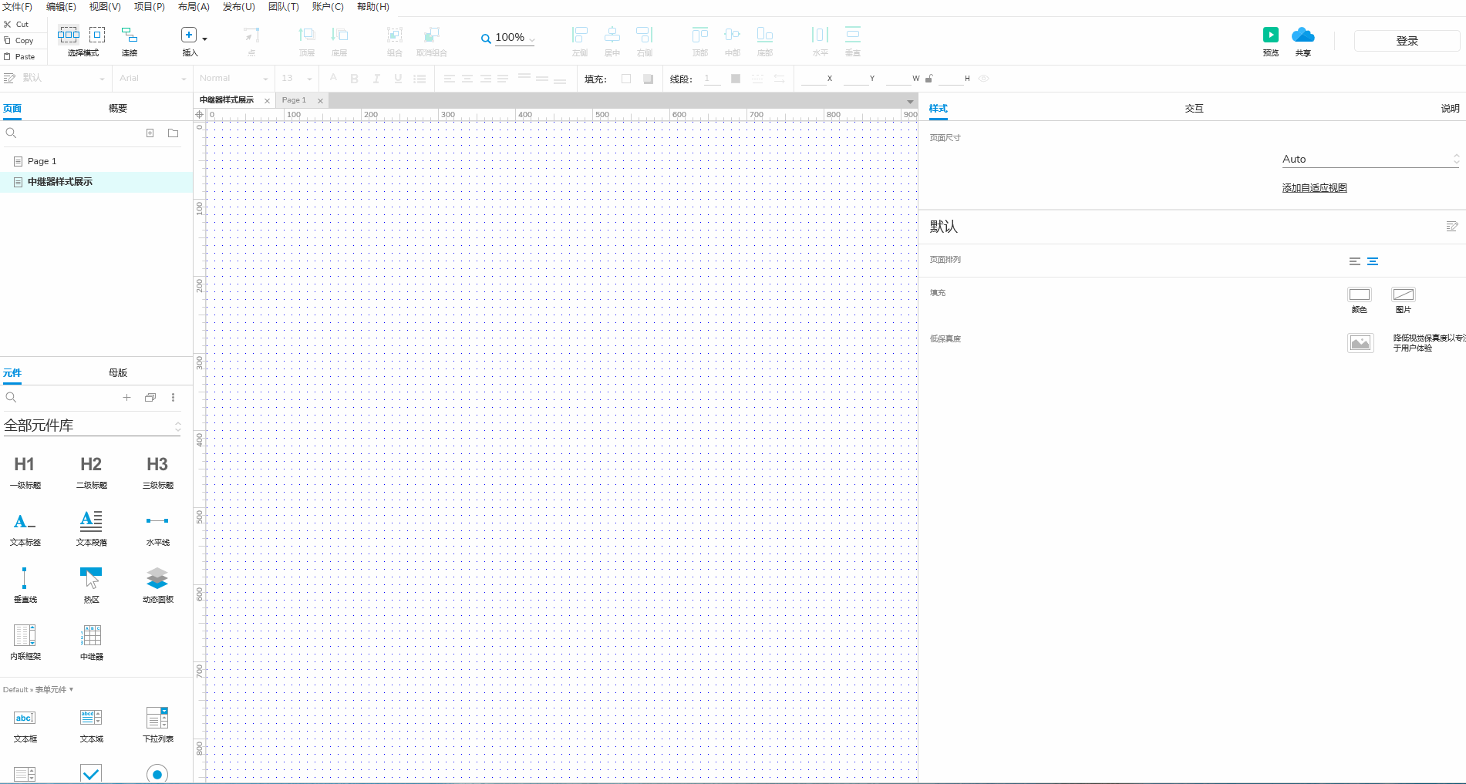Switch to the 母版 masters tab
The height and width of the screenshot is (784, 1466).
point(118,373)
